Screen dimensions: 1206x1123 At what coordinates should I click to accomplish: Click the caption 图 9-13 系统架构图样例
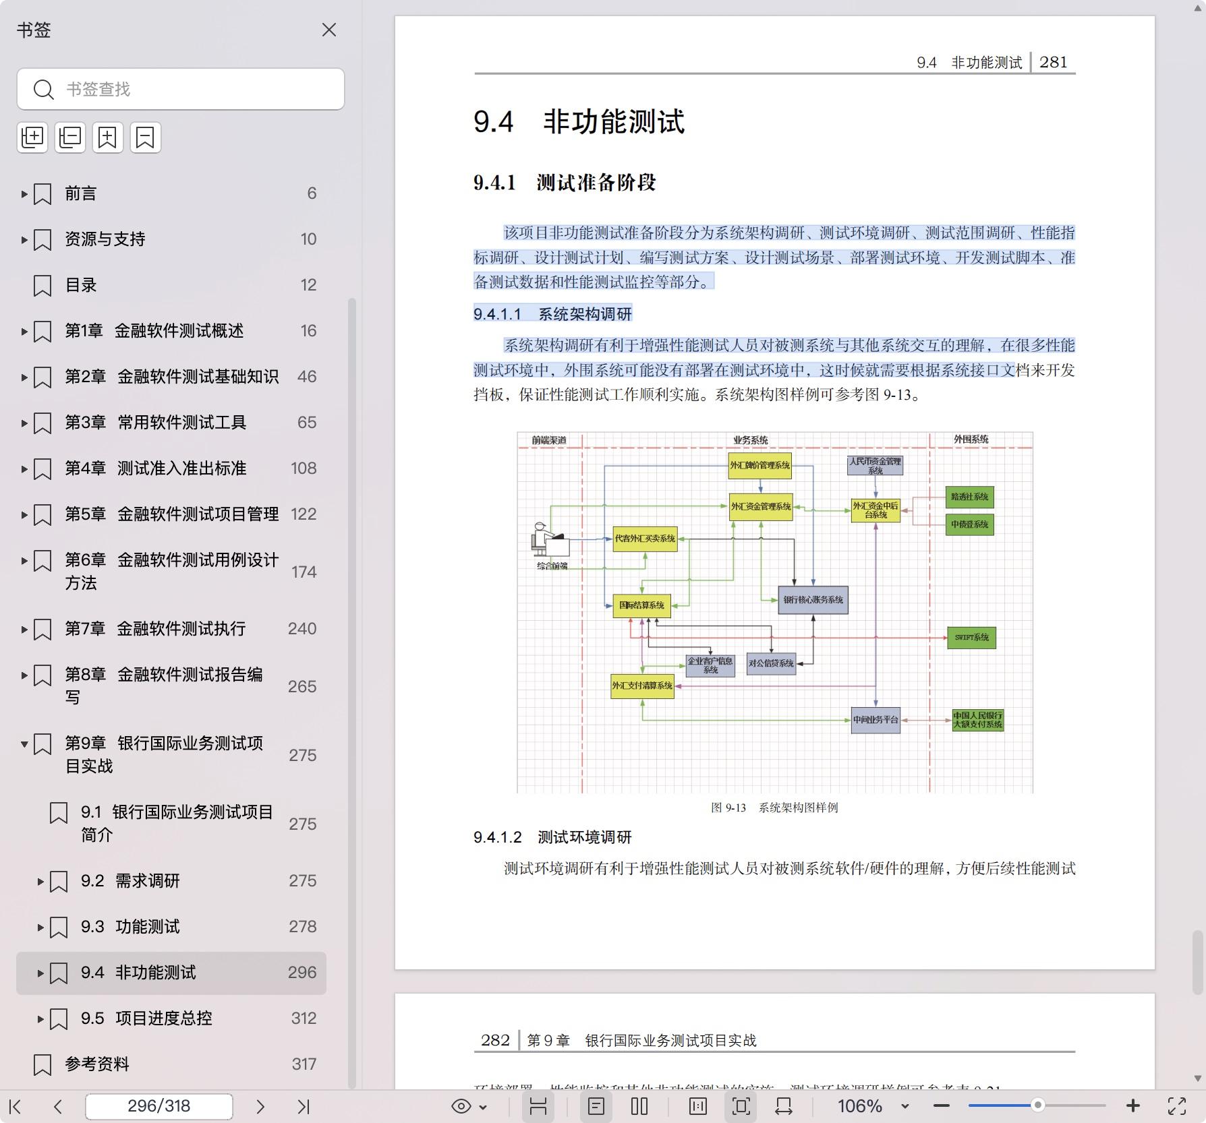[774, 808]
